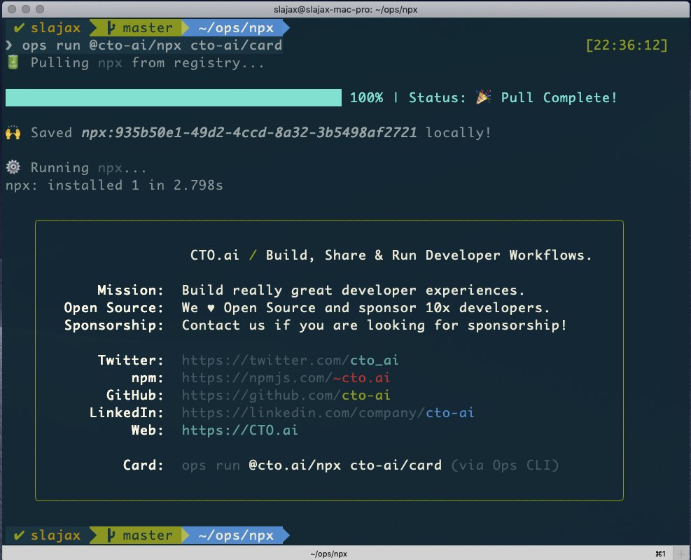Click the Twitter URL for cto_ai
The width and height of the screenshot is (691, 560).
(x=290, y=360)
